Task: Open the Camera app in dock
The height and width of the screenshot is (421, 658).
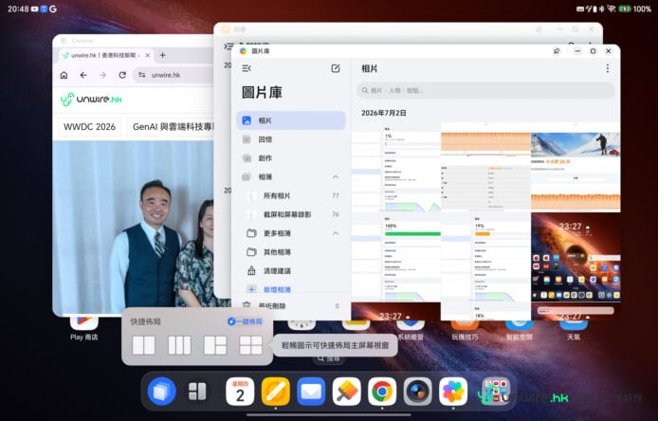Action: (x=417, y=392)
